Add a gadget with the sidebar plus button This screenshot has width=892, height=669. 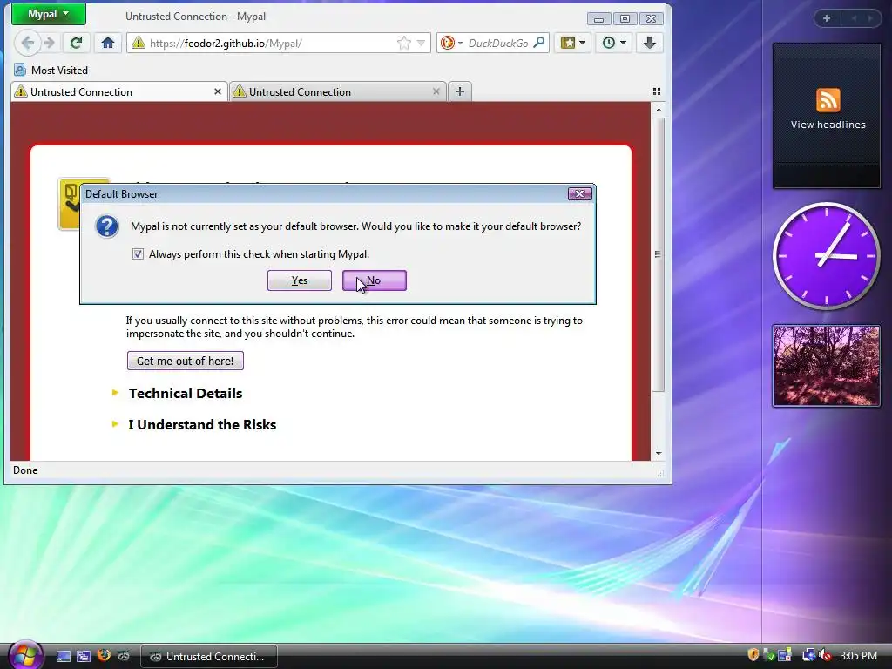[x=827, y=18]
